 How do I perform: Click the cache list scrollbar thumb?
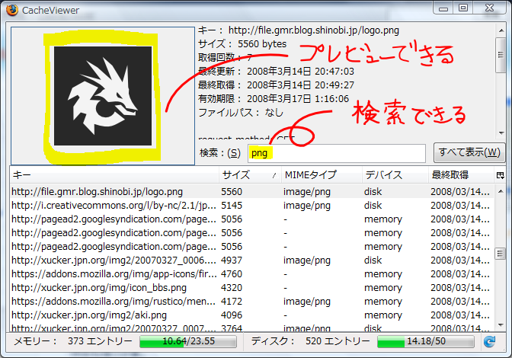tap(501, 253)
